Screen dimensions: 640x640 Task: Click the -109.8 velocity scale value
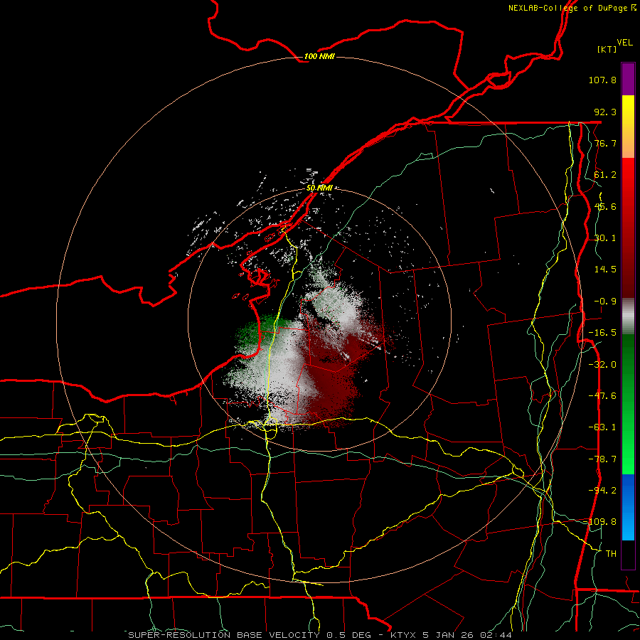[x=602, y=522]
